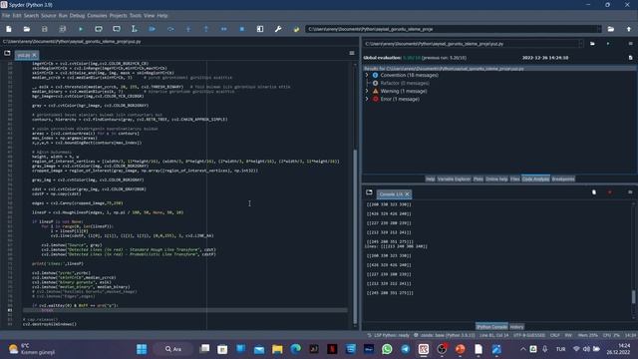Open the Run menu

click(63, 16)
